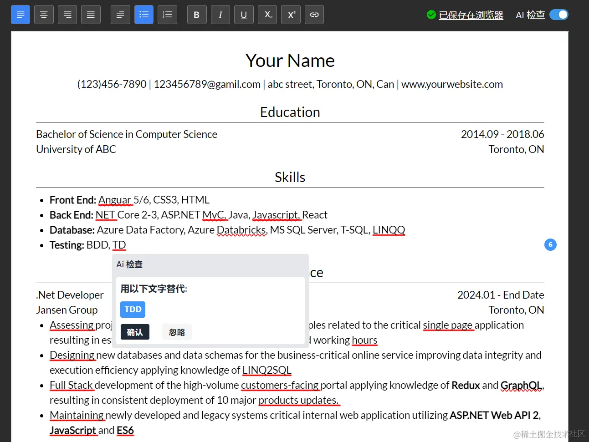Click the phone number (123)456-7890
Image resolution: width=589 pixels, height=442 pixels.
[112, 84]
